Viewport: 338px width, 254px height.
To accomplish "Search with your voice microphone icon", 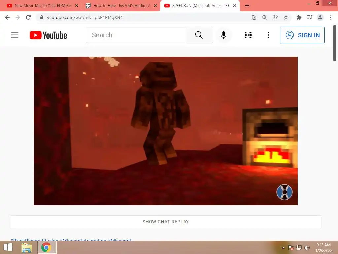I will (224, 35).
